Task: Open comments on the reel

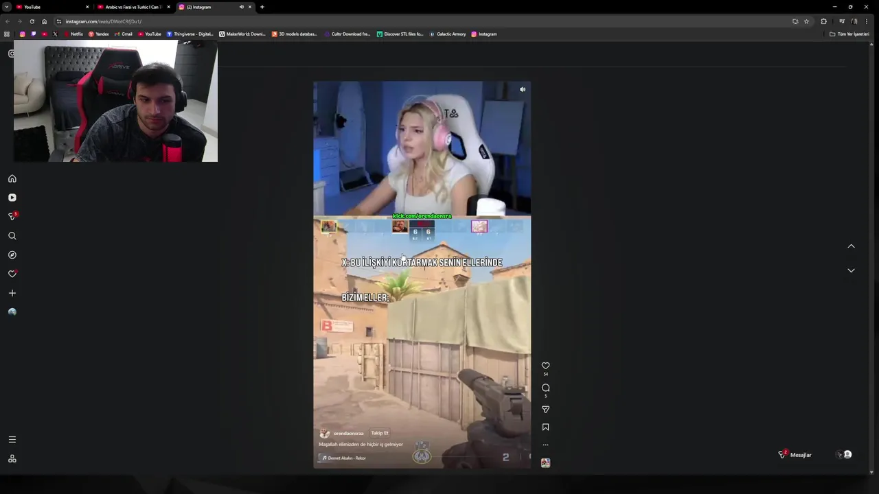Action: pos(545,388)
